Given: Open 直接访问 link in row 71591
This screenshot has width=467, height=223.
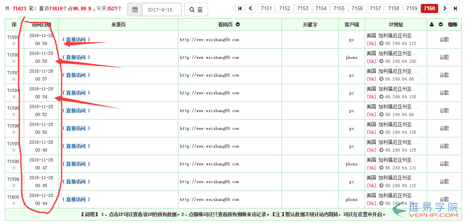Looking at the screenshot, I should (x=76, y=39).
